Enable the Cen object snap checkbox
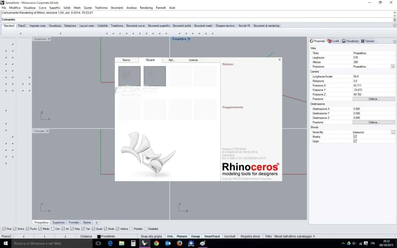 pyautogui.click(x=53, y=229)
